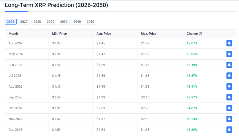Click the Oct 2026 change value 54.87%

(x=192, y=108)
